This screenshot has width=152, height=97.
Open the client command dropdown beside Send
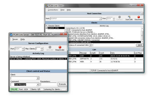[x=90, y=45]
